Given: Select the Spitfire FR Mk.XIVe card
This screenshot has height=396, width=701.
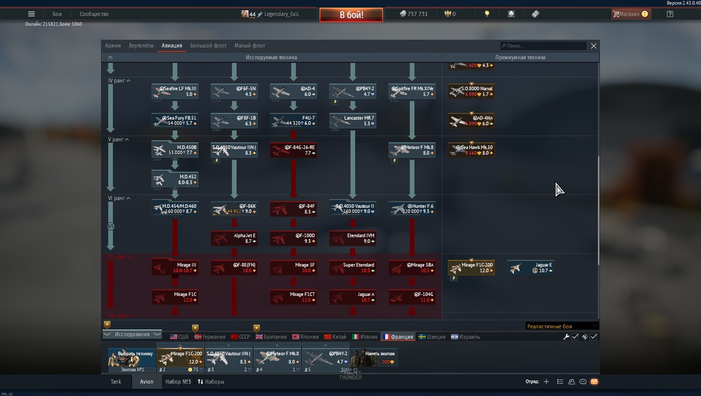Looking at the screenshot, I should click(412, 91).
